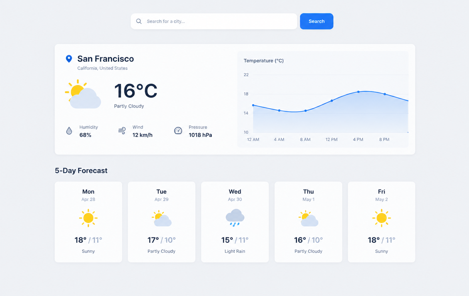Click Monday's sunny weather icon
Screen dimensions: 469x296
point(88,218)
